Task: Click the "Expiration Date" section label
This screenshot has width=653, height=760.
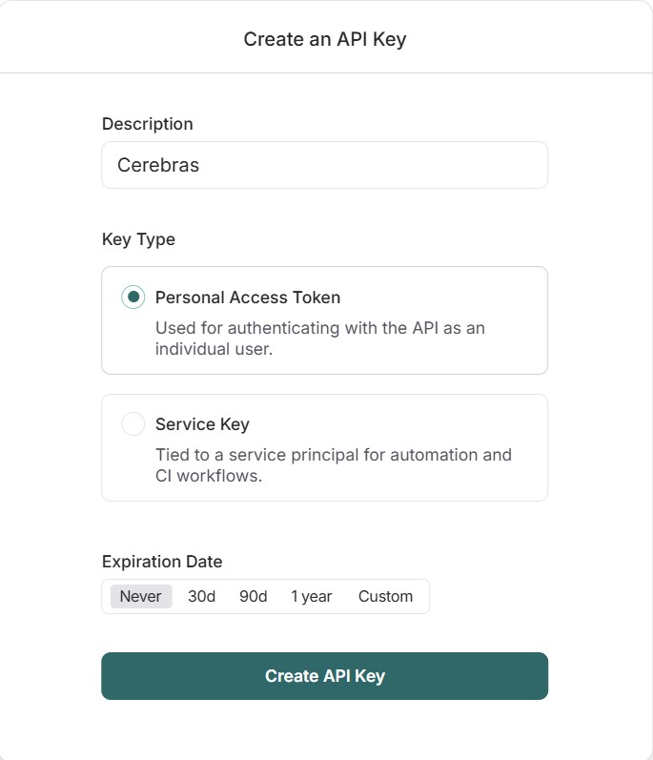Action: (x=162, y=562)
